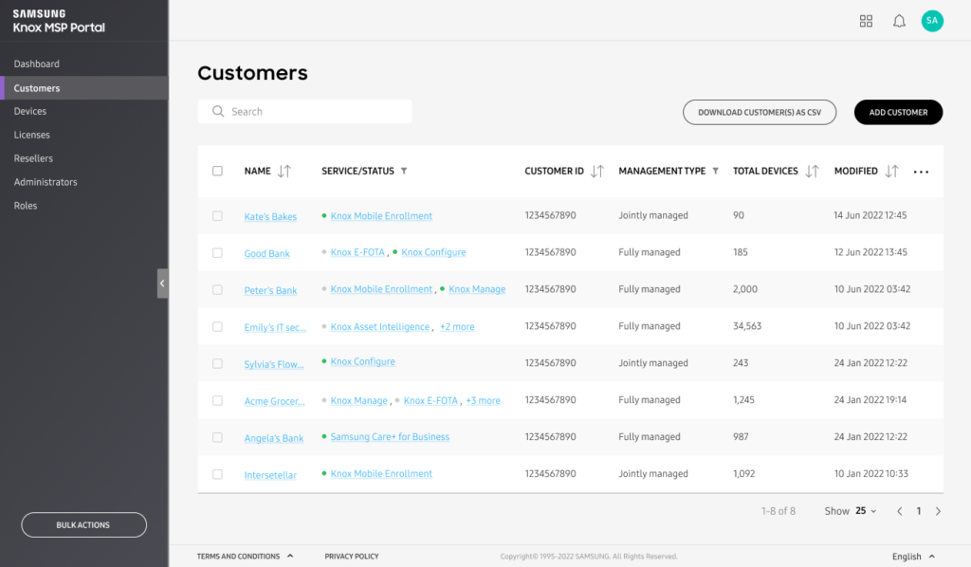Expand +2 more services for Emily's
This screenshot has height=567, width=971.
[x=457, y=327]
